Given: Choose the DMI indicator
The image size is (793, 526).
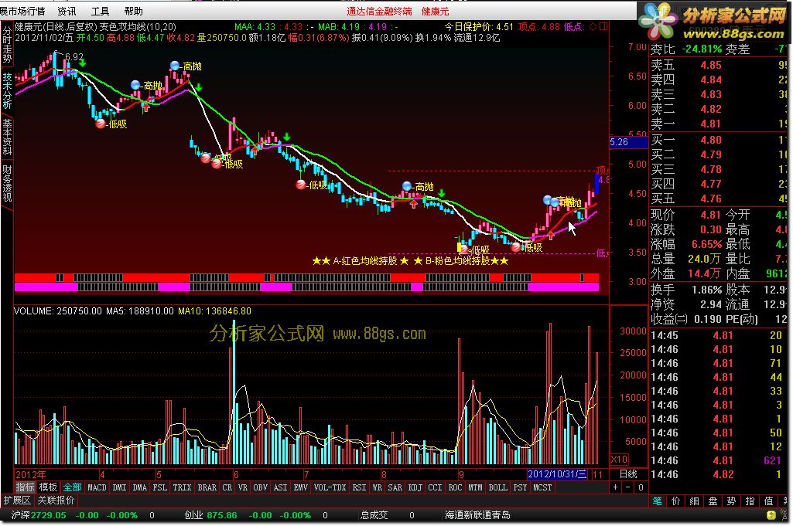Looking at the screenshot, I should pos(119,487).
